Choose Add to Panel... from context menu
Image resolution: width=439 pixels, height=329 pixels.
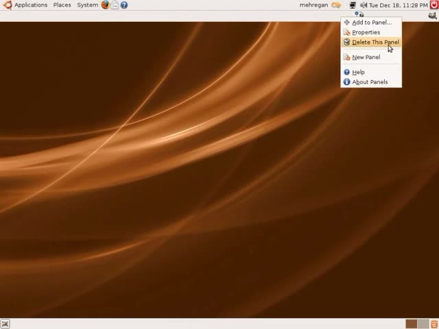click(371, 23)
